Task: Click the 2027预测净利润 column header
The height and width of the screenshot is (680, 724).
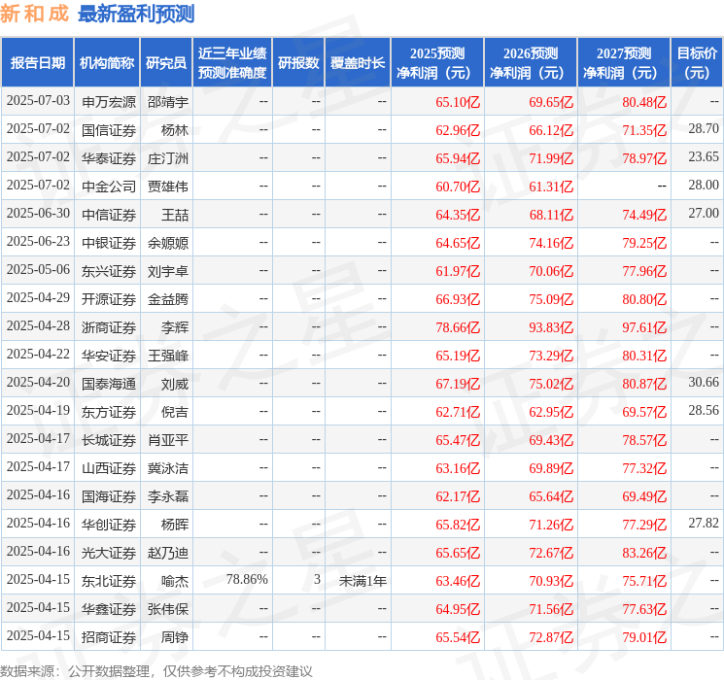Action: click(624, 63)
